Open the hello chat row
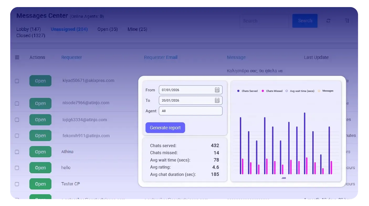369x206 pixels. click(x=40, y=168)
